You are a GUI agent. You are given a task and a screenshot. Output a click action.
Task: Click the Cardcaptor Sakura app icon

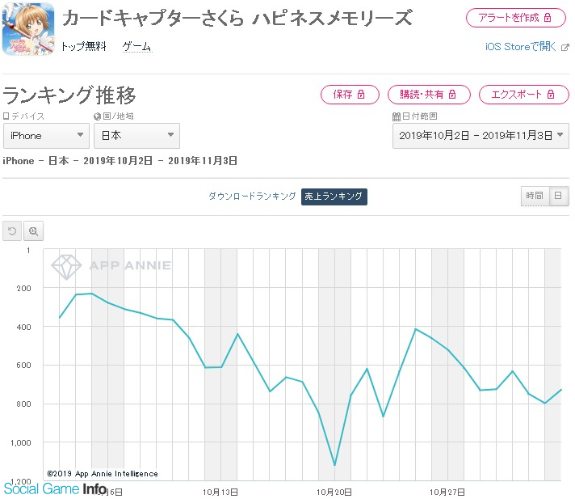click(x=28, y=28)
